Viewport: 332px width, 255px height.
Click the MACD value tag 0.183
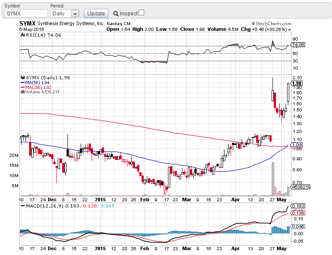point(298,206)
